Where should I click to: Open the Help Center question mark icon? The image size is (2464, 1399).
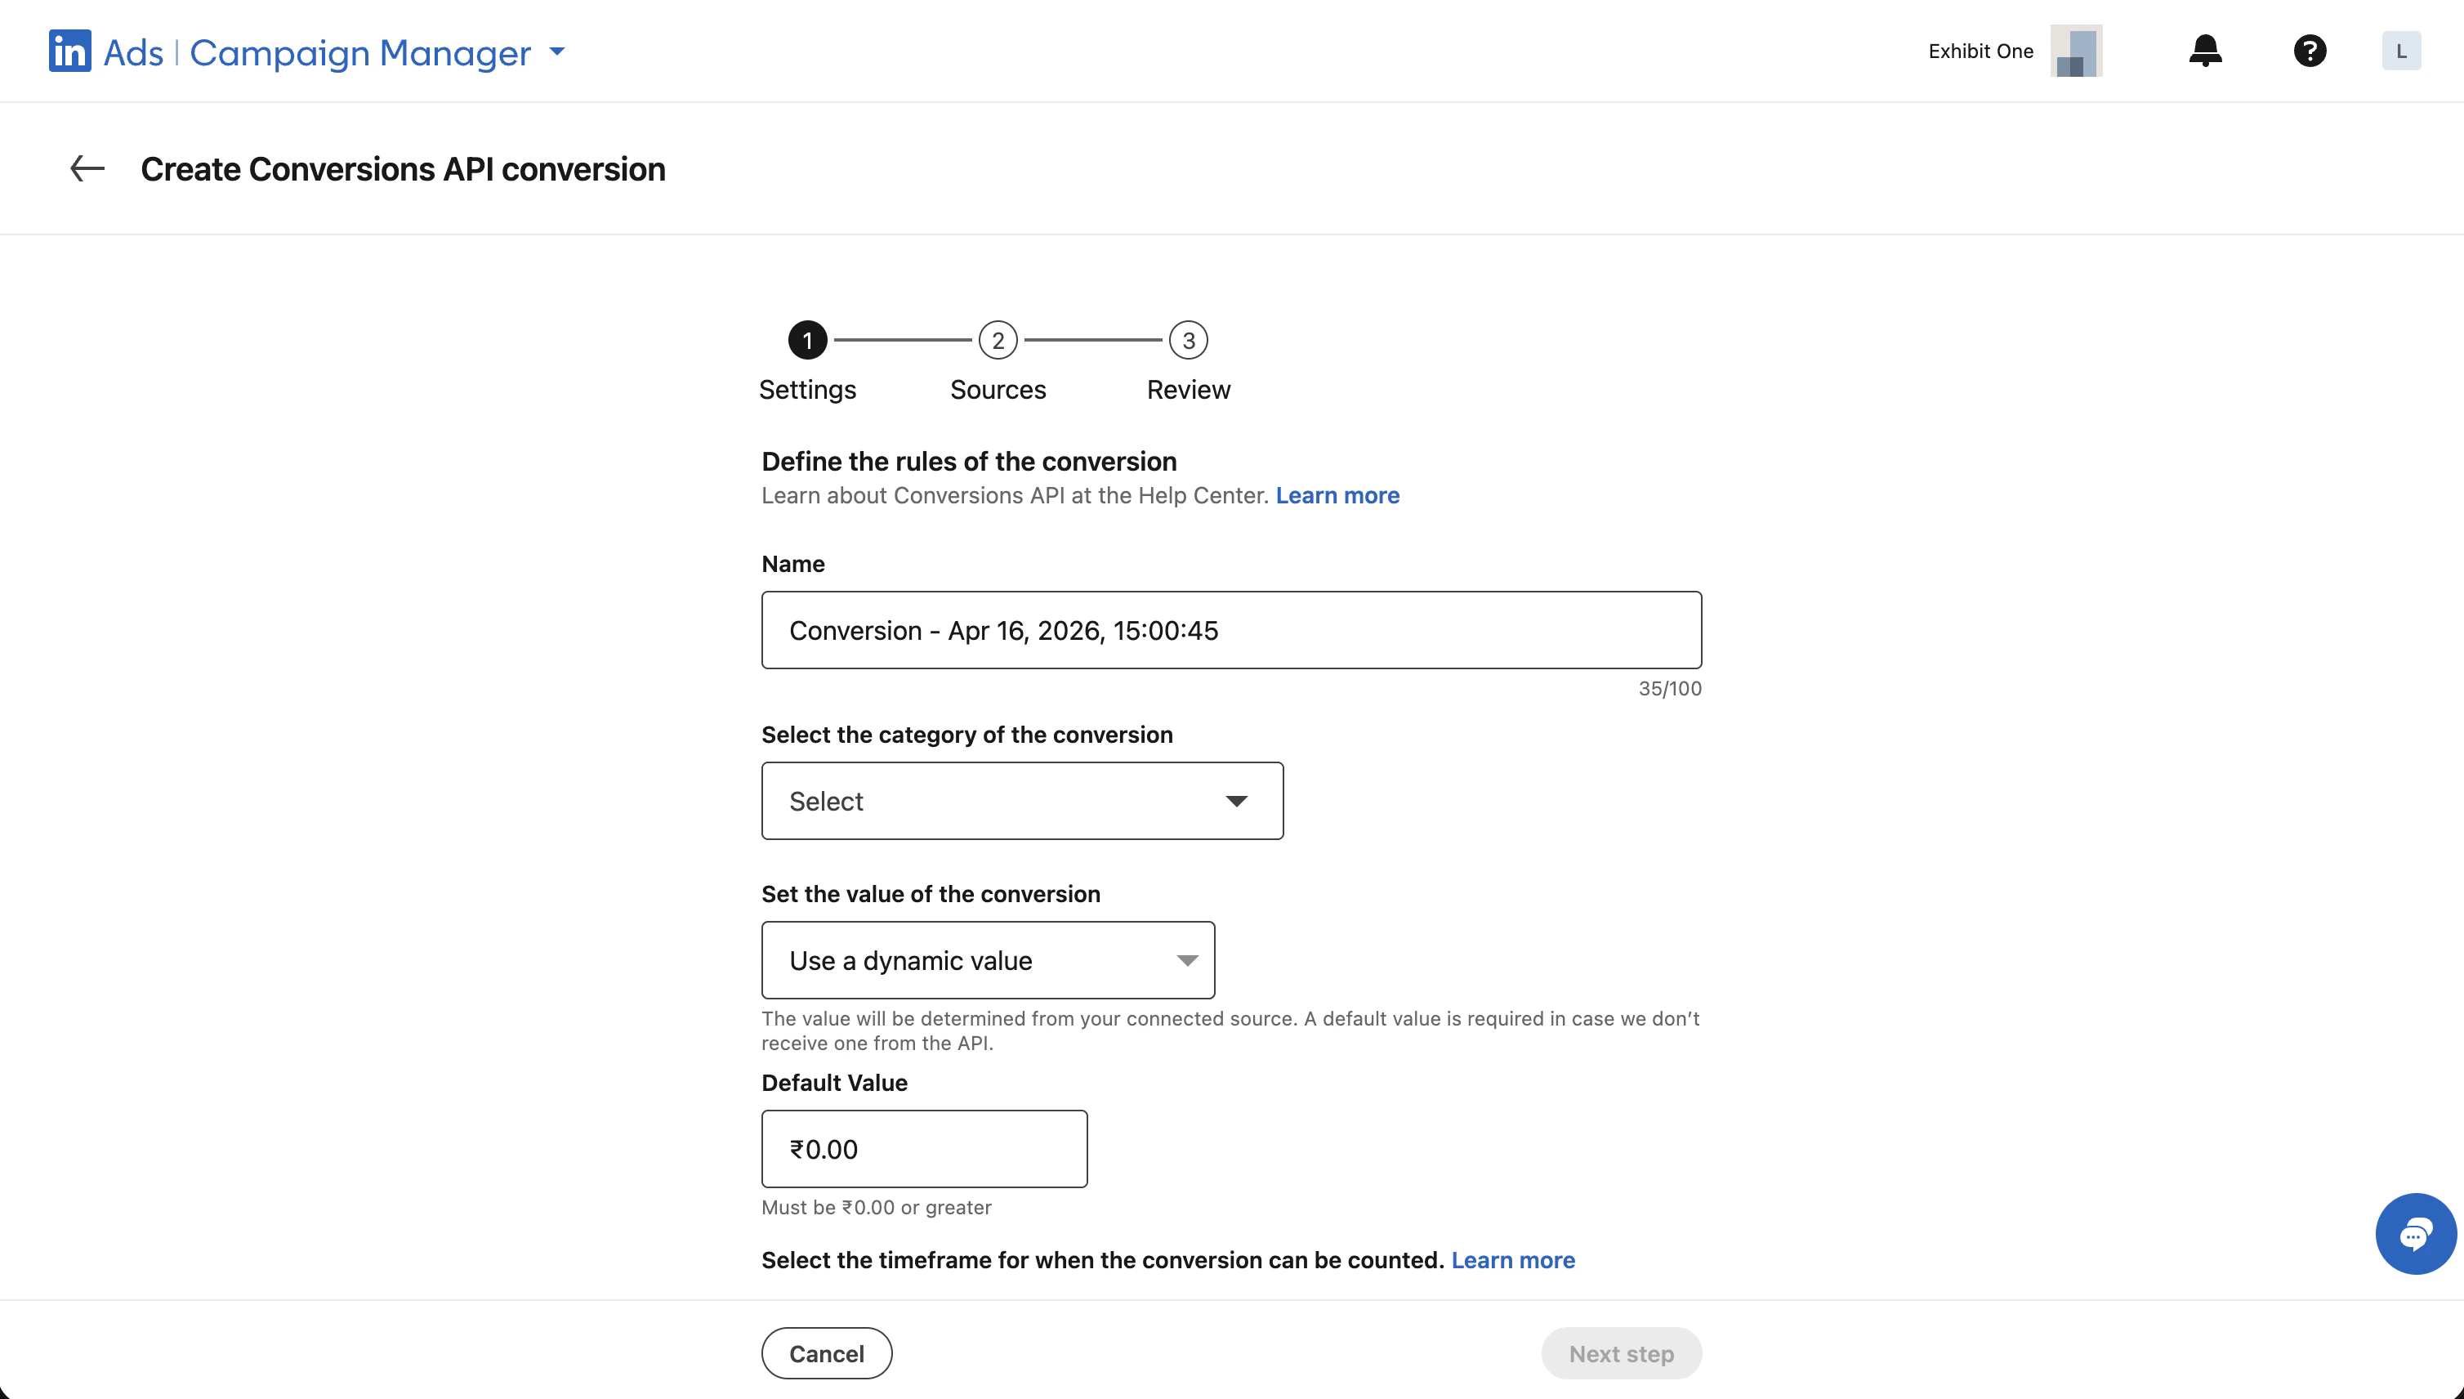[x=2310, y=50]
